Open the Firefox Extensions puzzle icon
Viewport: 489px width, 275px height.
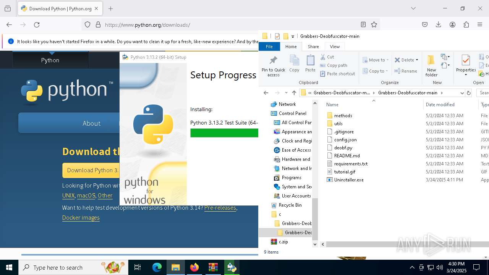click(466, 25)
